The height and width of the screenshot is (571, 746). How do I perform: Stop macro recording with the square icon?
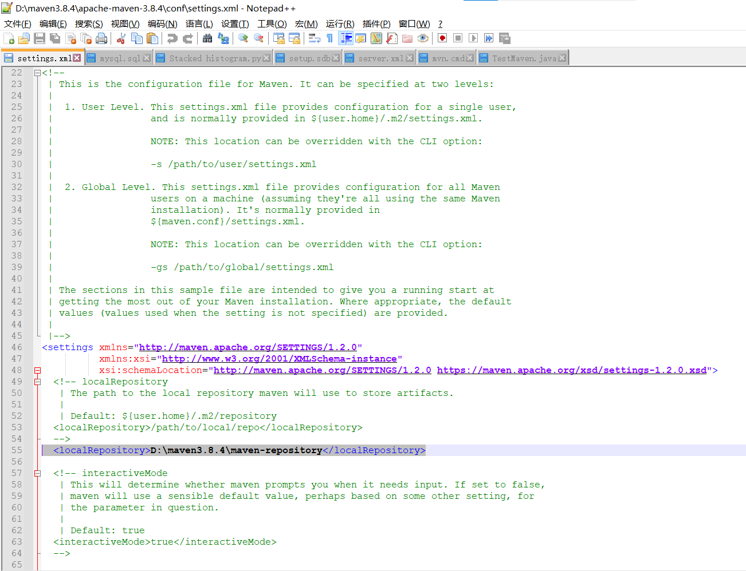(x=458, y=38)
